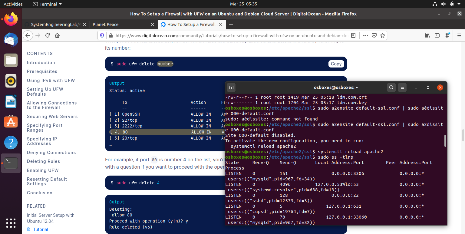Save page to Pocket
This screenshot has height=234, width=465.
pyautogui.click(x=374, y=35)
